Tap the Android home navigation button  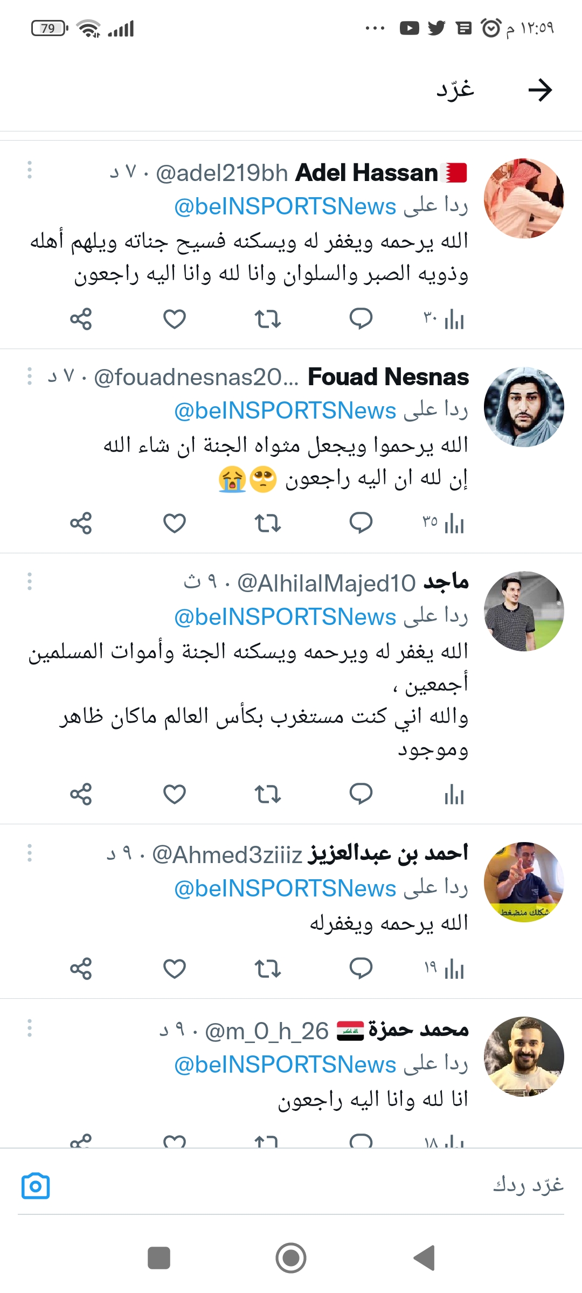[291, 1259]
